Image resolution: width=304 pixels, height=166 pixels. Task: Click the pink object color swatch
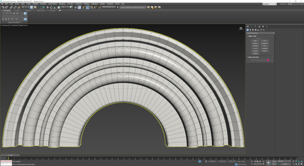click(x=268, y=60)
